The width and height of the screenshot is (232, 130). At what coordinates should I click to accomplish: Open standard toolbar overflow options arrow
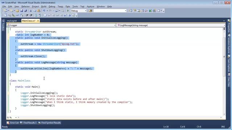tap(163, 11)
